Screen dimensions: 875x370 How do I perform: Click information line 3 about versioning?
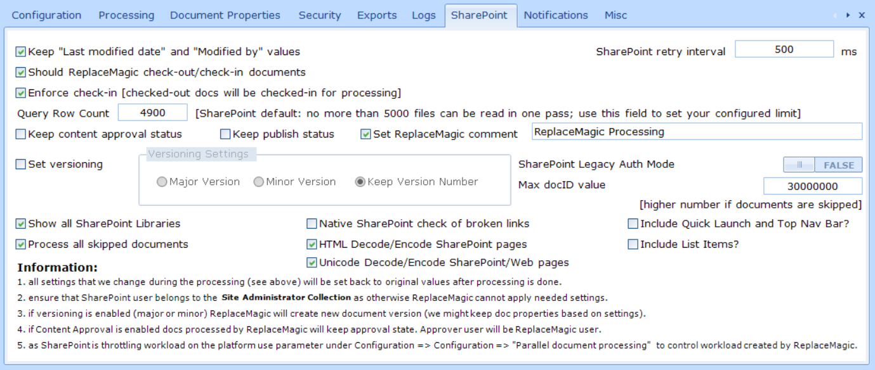(x=331, y=314)
